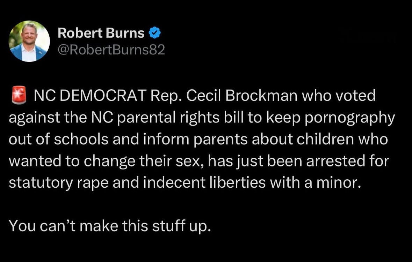Click the line "You can't make this stuff up."
This screenshot has height=262, width=412.
coord(110,226)
